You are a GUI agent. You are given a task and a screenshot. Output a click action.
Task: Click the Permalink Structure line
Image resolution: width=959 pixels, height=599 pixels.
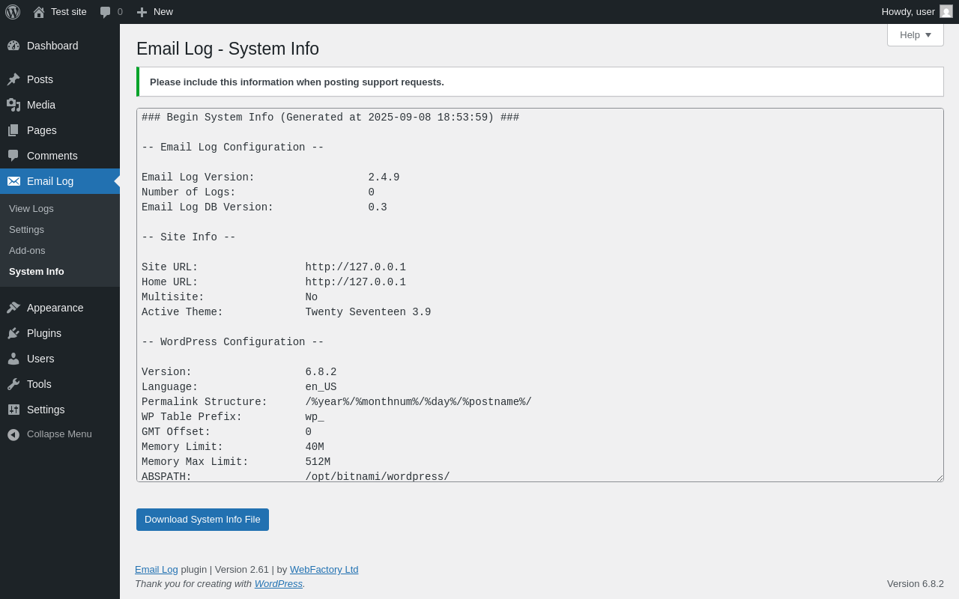pos(336,402)
